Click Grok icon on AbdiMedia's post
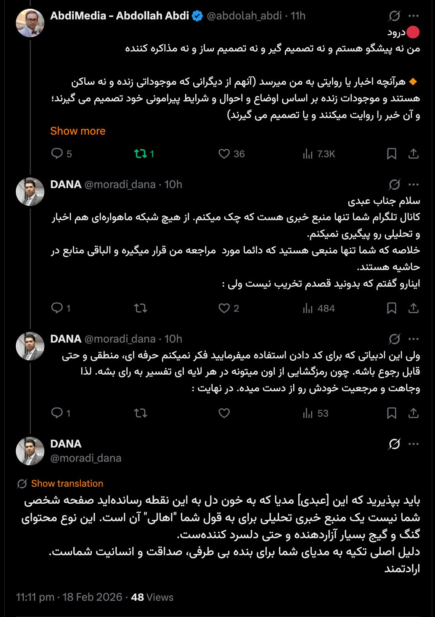This screenshot has width=435, height=617. coord(394,16)
